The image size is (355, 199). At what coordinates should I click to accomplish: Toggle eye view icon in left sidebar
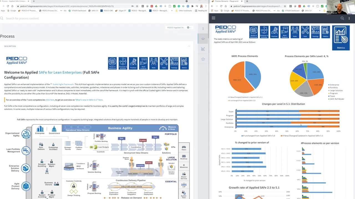tap(203, 39)
